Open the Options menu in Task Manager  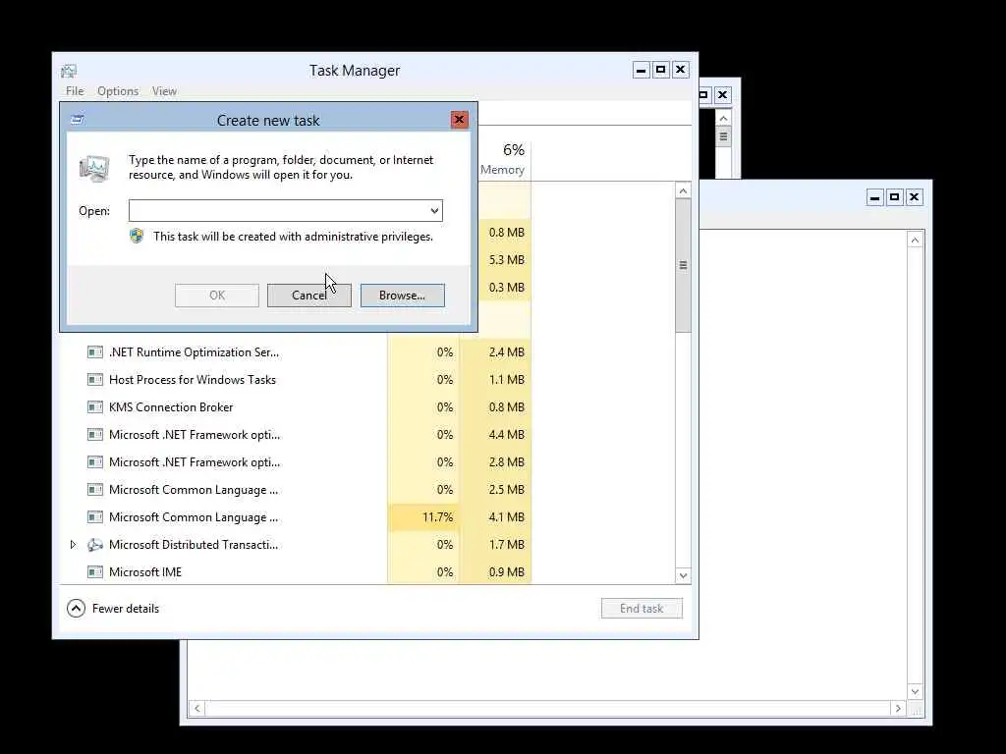click(118, 91)
